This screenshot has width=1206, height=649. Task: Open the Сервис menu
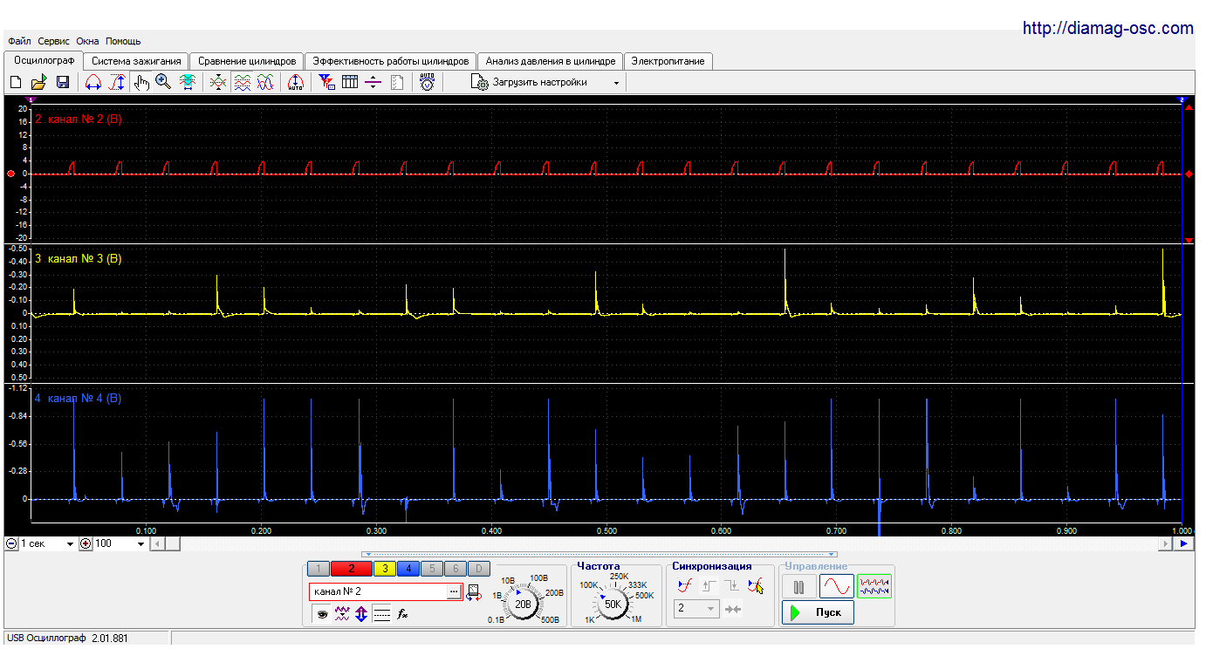pos(54,41)
